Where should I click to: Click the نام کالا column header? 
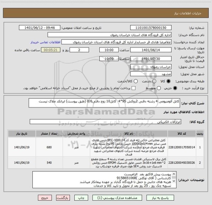click(x=129, y=134)
